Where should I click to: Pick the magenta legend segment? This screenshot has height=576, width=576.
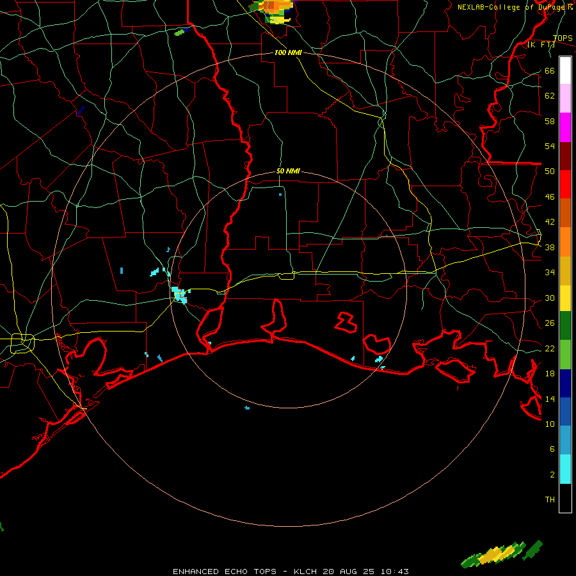(565, 127)
